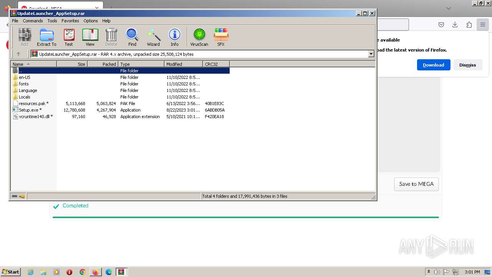Click Download in the Firefox update popup
The height and width of the screenshot is (277, 492).
click(434, 65)
